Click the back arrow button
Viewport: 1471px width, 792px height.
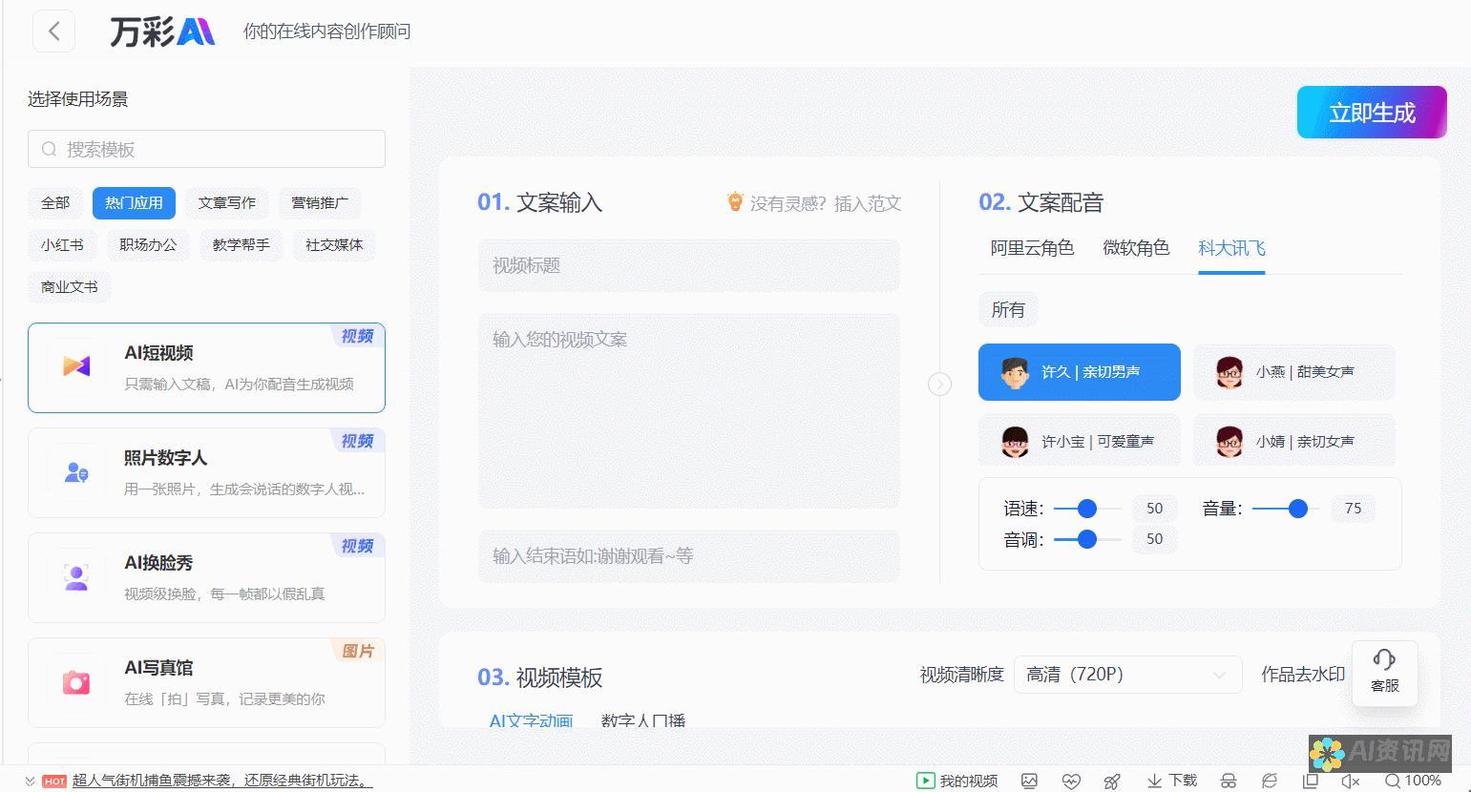pyautogui.click(x=53, y=31)
